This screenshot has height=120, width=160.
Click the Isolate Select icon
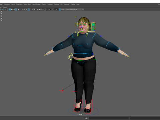tap(34, 9)
